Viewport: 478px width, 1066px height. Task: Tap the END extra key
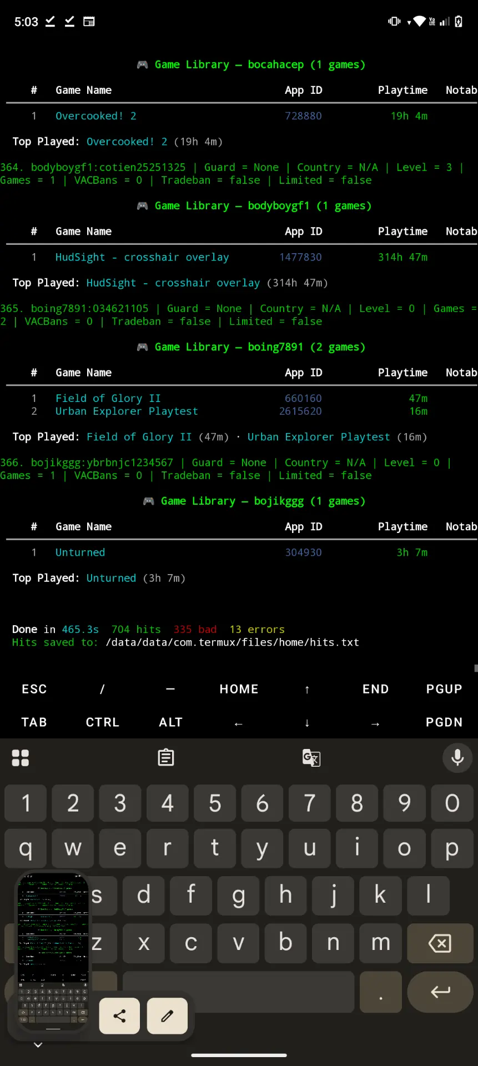[376, 689]
